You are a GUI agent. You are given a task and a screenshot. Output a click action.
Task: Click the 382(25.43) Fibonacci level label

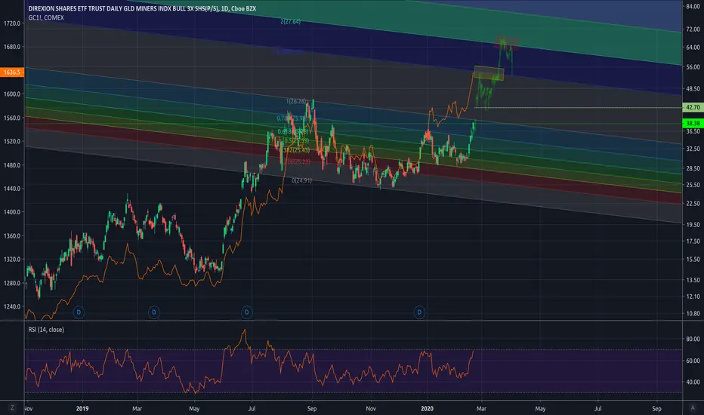tap(296, 150)
